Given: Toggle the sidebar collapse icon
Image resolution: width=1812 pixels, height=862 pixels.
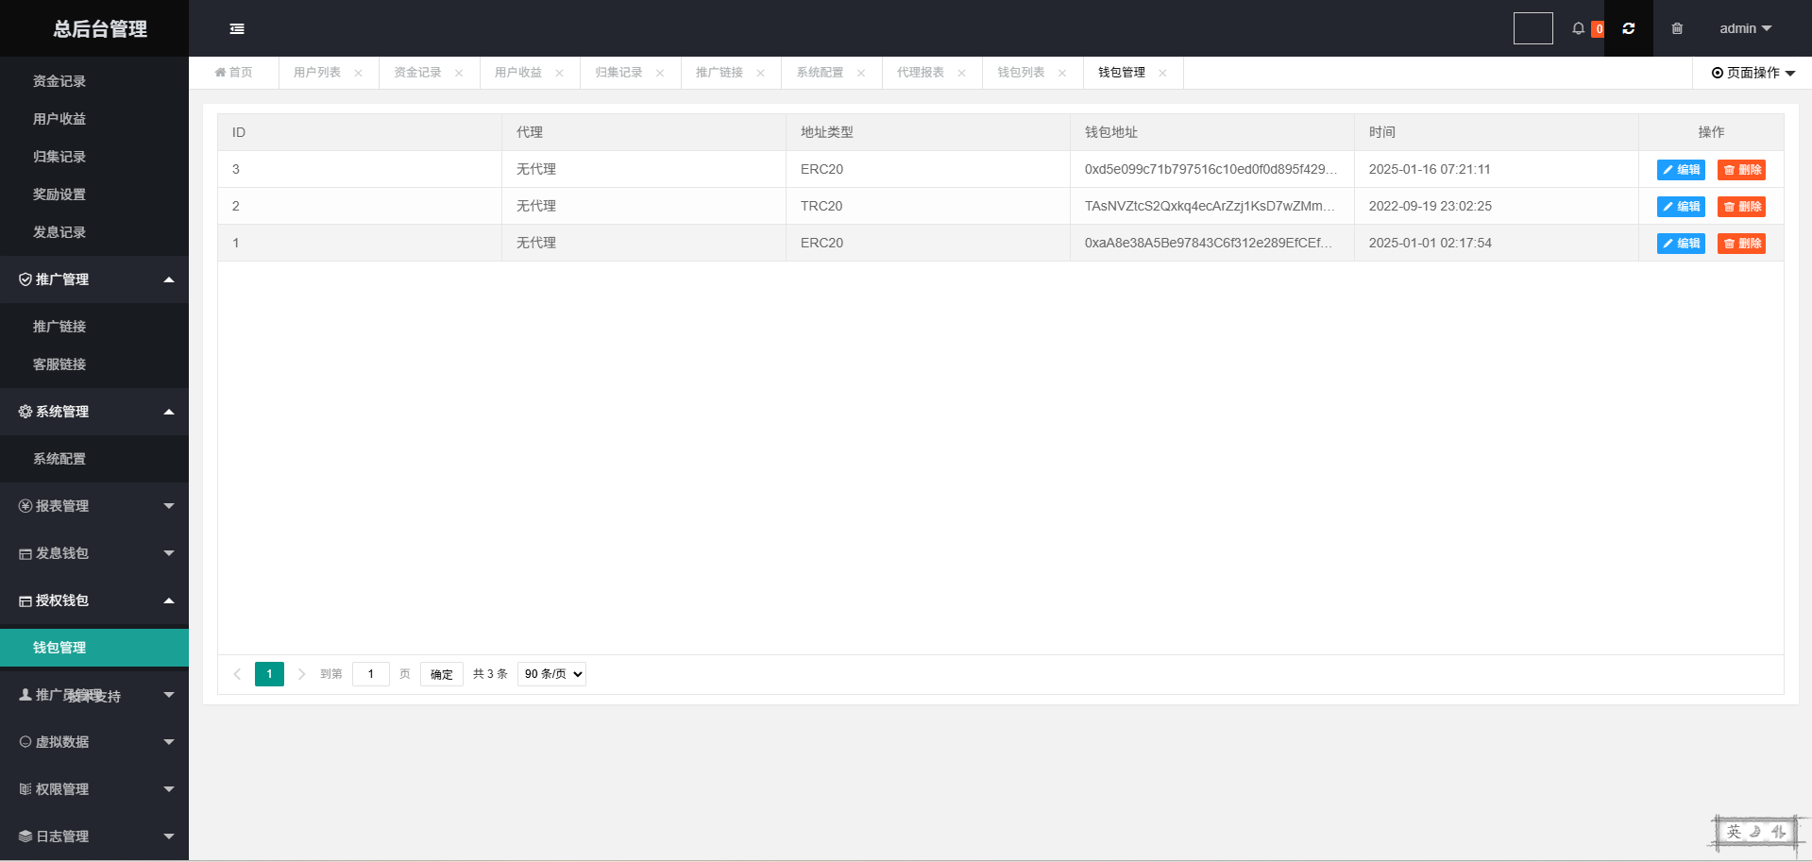Looking at the screenshot, I should 237,28.
